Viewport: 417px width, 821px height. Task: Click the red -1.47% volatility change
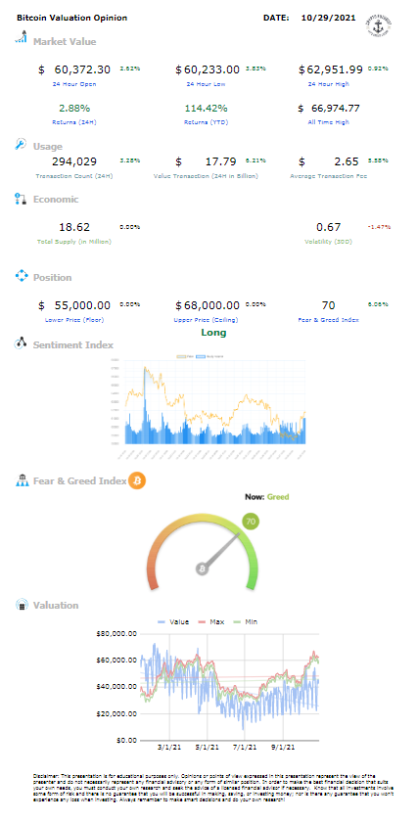379,227
